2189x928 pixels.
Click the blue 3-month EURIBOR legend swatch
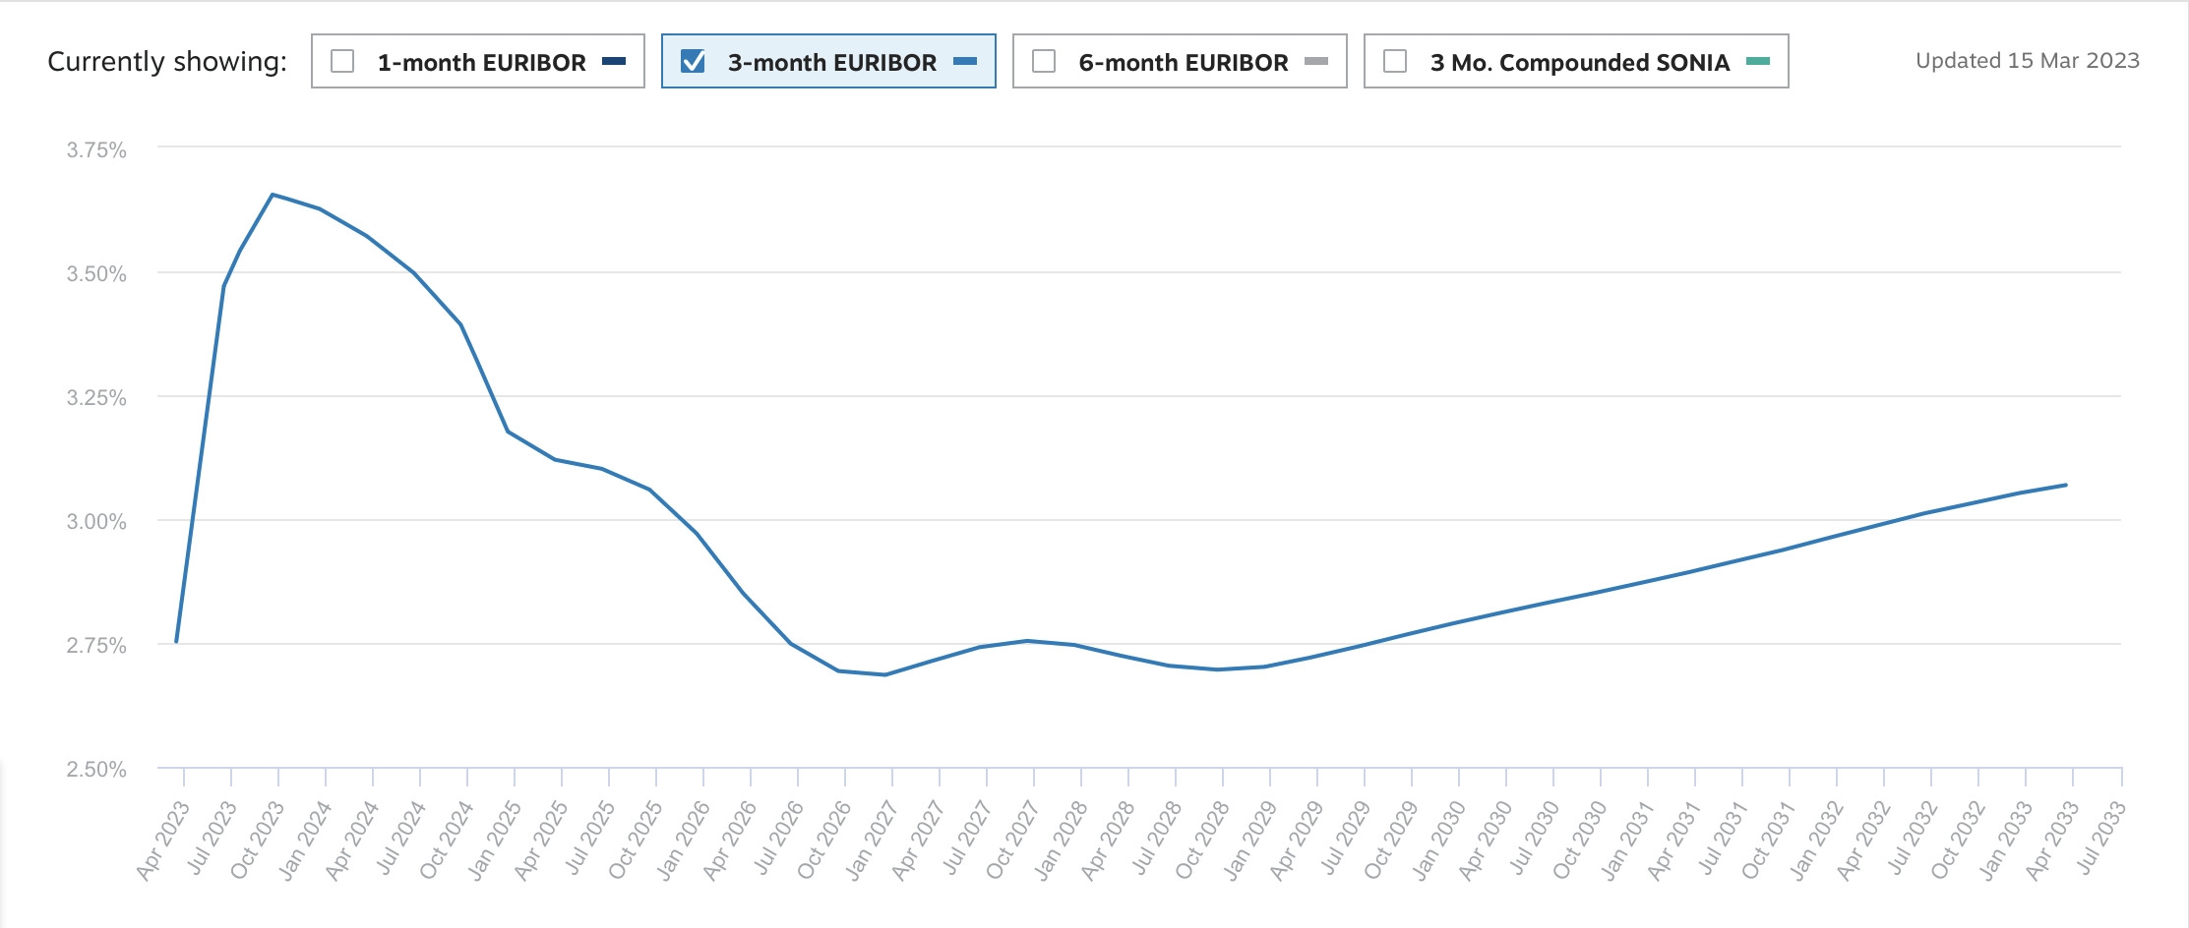(x=965, y=61)
